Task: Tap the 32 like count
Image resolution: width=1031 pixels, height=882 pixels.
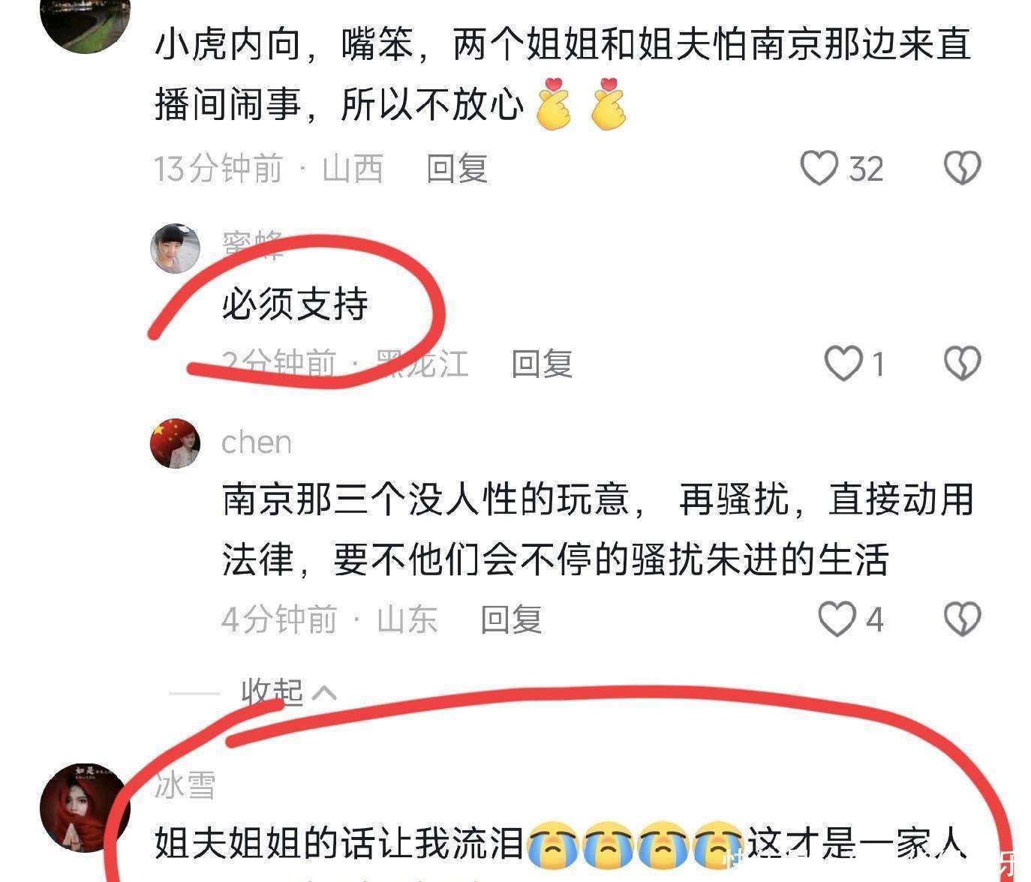Action: 866,169
